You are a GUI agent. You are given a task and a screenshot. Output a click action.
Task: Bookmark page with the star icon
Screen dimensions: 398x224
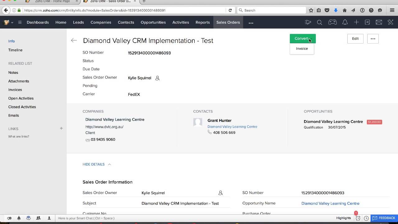[311, 10]
